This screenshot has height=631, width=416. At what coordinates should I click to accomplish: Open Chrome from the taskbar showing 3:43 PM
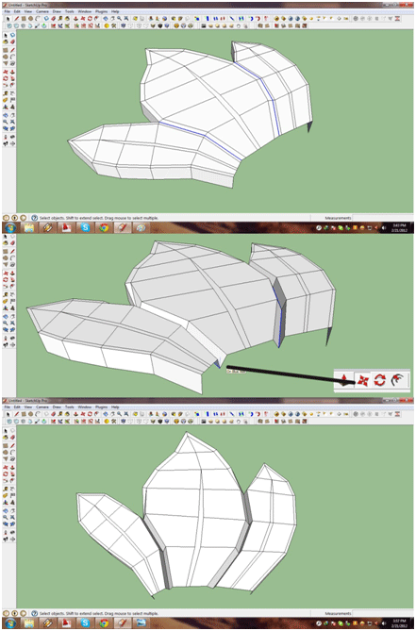pyautogui.click(x=104, y=227)
